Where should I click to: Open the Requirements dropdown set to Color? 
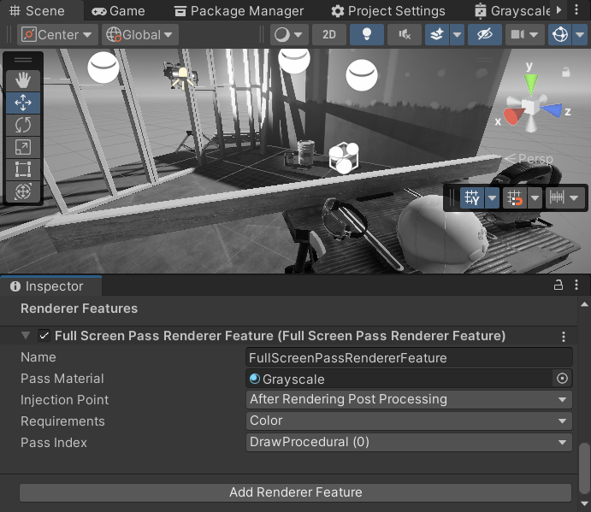click(409, 421)
